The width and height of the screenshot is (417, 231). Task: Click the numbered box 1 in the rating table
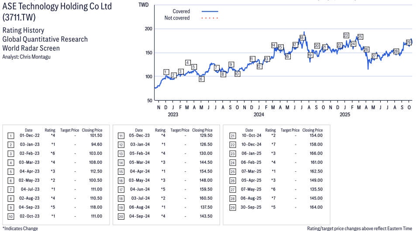[x=10, y=136]
